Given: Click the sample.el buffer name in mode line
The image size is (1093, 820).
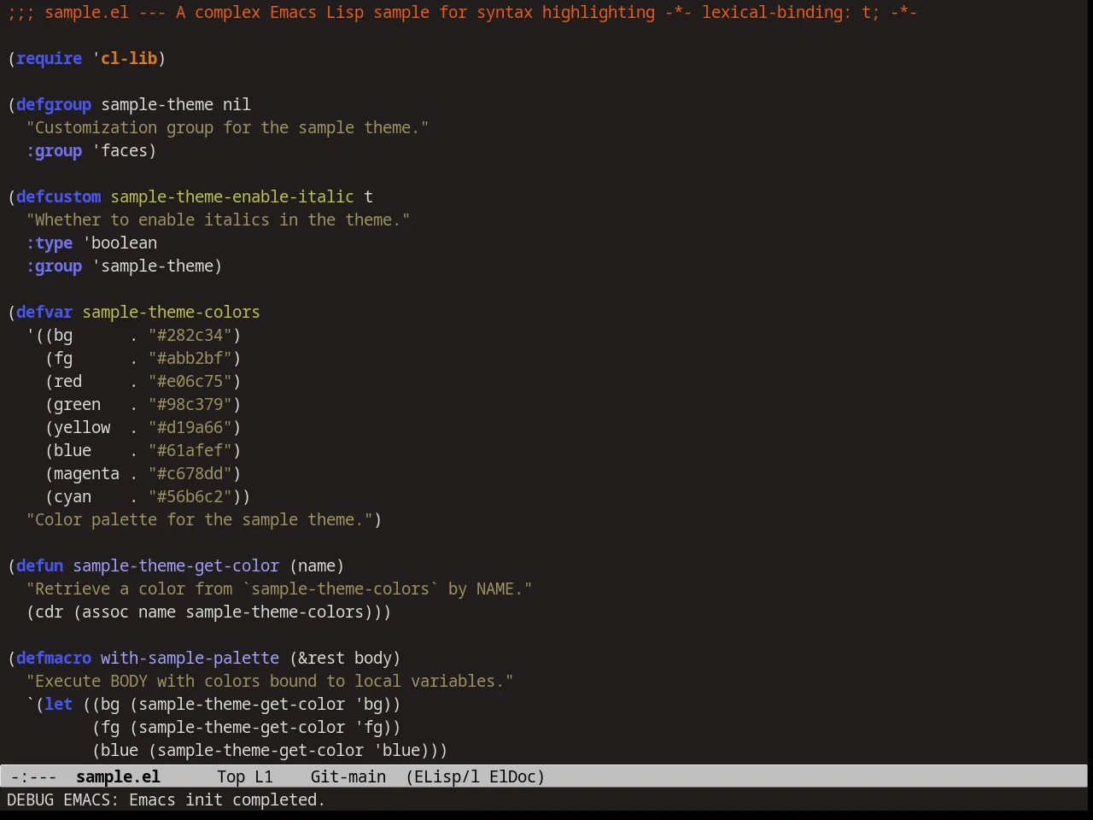Looking at the screenshot, I should click(x=118, y=776).
